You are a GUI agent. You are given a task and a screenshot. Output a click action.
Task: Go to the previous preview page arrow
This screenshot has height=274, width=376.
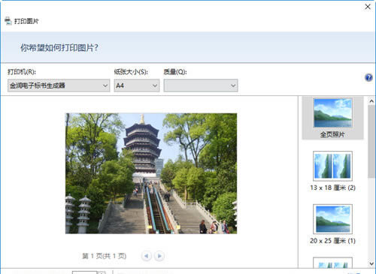coord(147,256)
